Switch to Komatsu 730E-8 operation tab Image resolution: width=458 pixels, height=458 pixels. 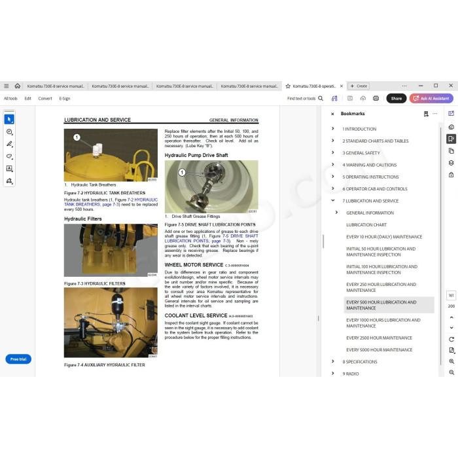coord(314,86)
